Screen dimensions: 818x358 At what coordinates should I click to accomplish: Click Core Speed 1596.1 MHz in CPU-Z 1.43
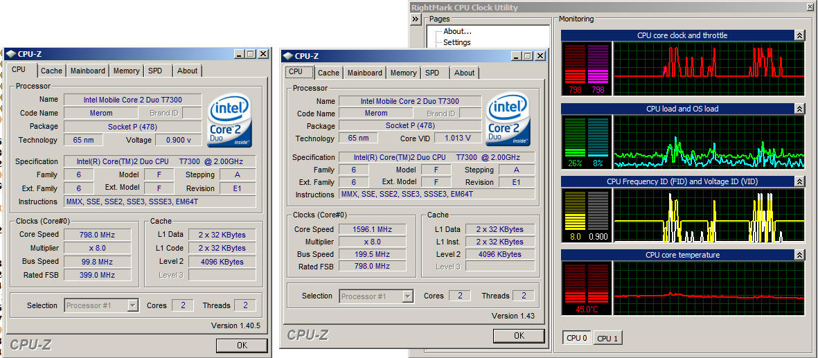click(372, 229)
